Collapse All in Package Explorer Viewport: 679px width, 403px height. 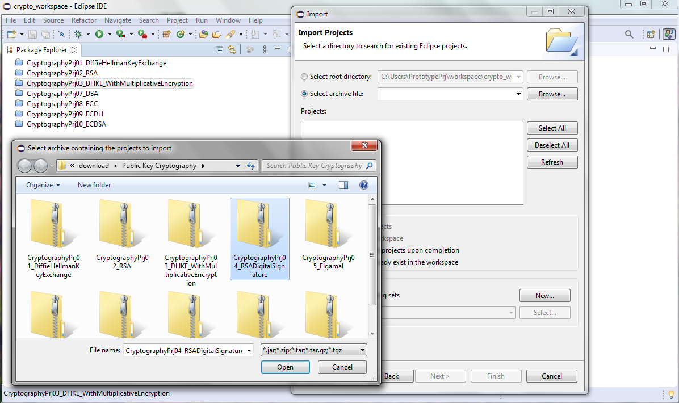(x=219, y=49)
